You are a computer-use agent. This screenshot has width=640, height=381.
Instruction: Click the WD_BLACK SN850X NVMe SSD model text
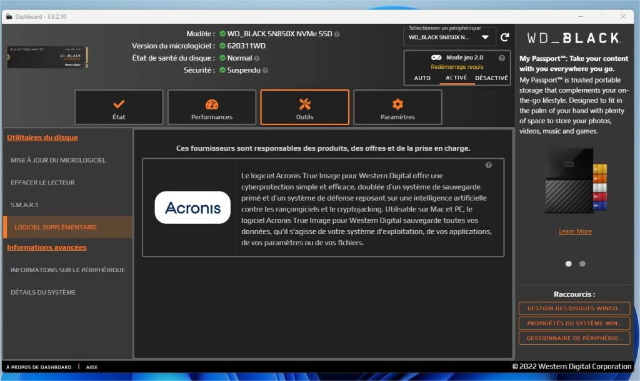279,34
